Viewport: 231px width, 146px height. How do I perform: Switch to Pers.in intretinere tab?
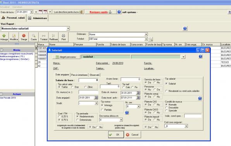pos(79,75)
